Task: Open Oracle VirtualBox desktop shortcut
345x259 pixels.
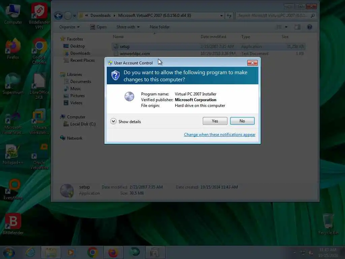Action: coord(39,157)
